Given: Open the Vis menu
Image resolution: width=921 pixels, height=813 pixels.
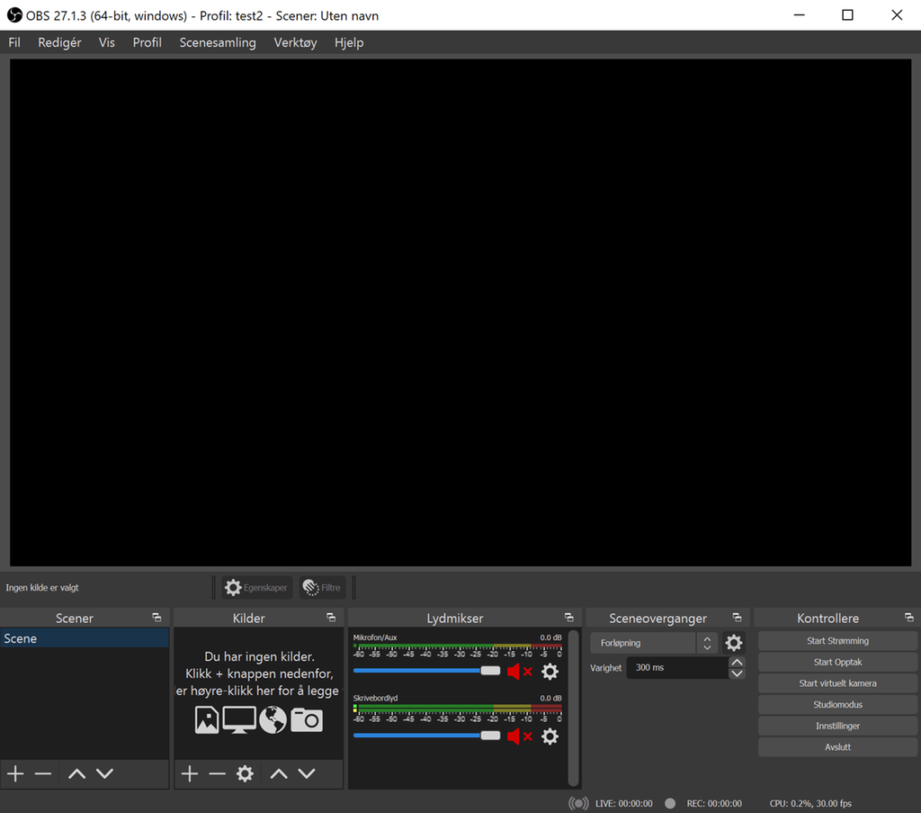Looking at the screenshot, I should (106, 42).
